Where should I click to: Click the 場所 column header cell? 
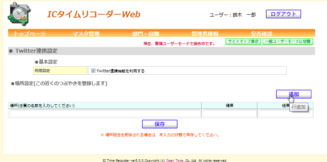click(x=105, y=105)
